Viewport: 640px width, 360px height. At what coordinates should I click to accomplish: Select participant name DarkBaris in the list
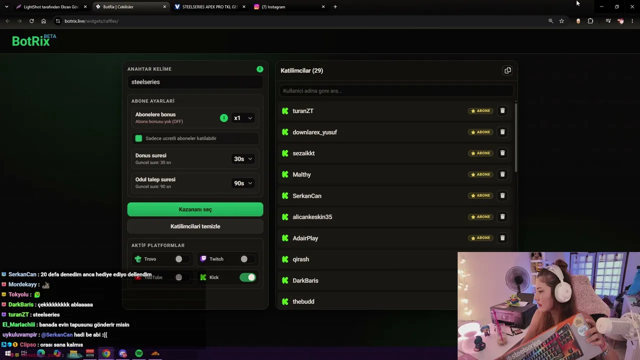pyautogui.click(x=305, y=280)
